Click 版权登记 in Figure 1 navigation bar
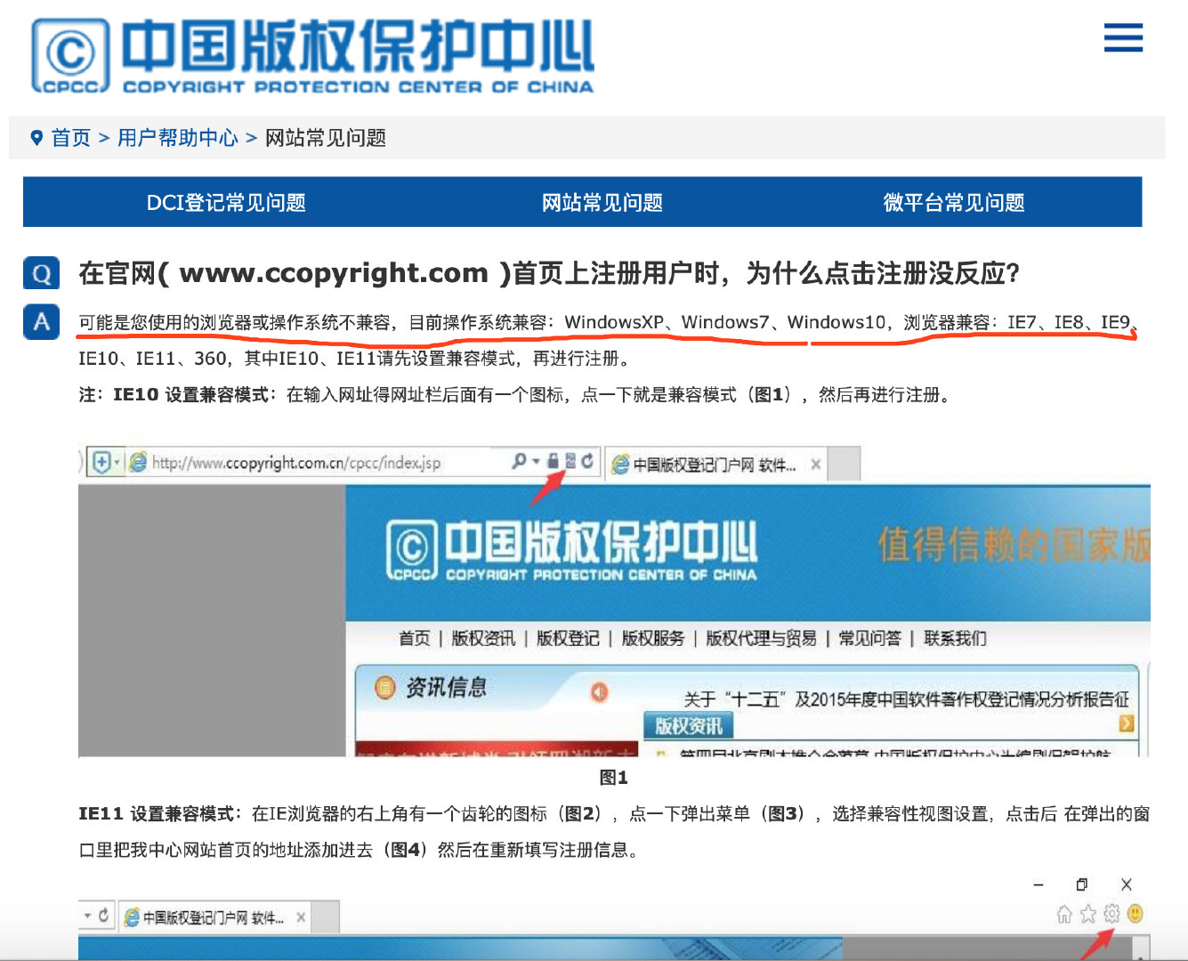Screen dimensions: 1188x961 coord(568,638)
